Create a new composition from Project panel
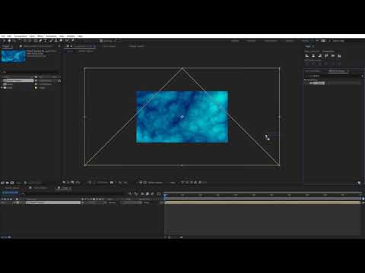Screen dimensions: 365x273 [12, 183]
